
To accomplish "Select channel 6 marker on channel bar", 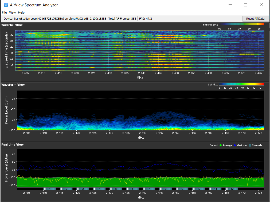I will tap(132, 189).
